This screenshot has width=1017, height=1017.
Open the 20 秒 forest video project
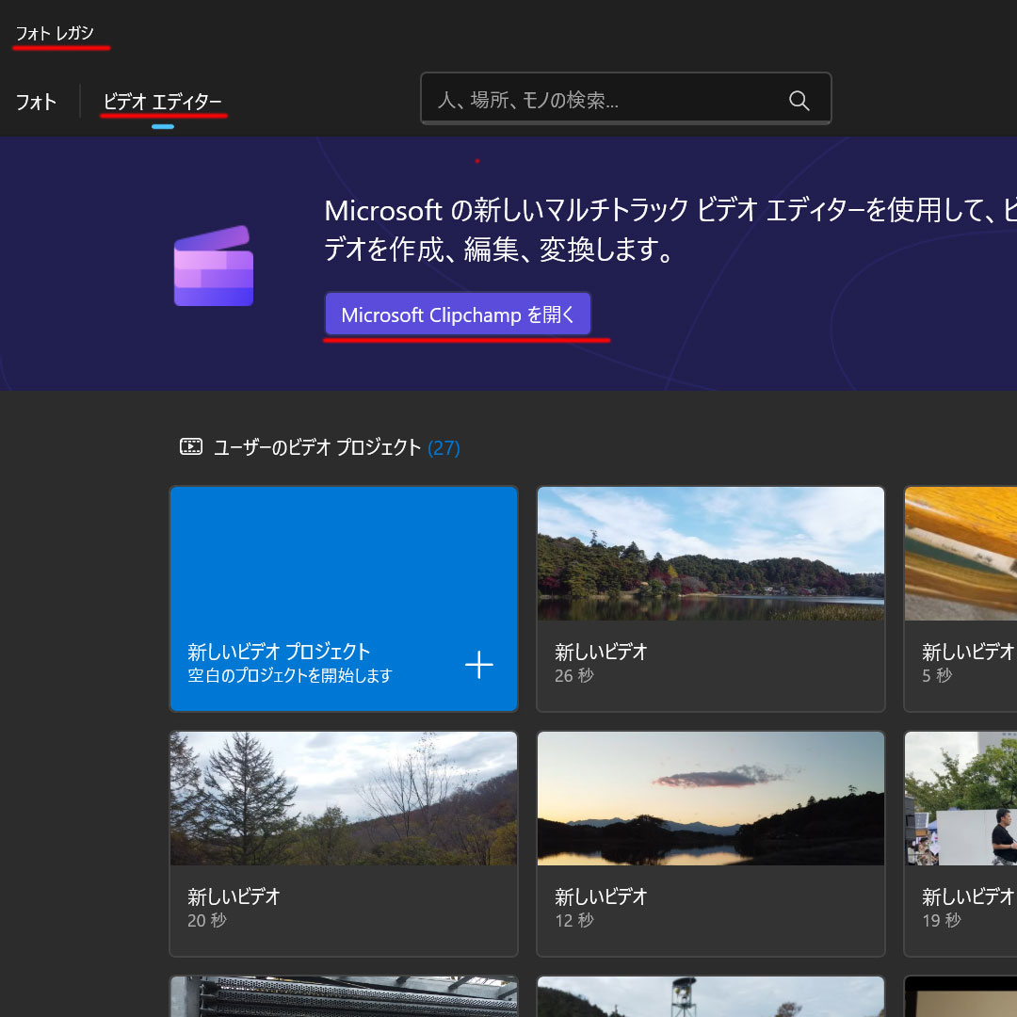[x=343, y=844]
